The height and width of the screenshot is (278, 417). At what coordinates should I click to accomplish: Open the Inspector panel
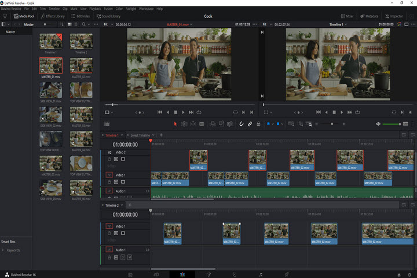point(394,16)
